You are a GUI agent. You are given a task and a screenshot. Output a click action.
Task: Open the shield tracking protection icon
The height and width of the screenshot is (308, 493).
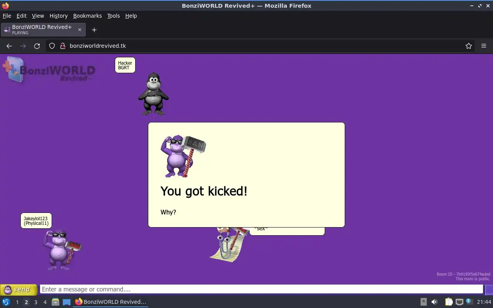click(52, 46)
